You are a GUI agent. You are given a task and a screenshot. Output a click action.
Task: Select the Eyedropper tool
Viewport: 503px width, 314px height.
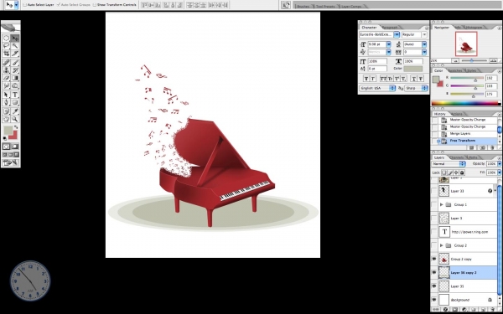[x=15, y=111]
